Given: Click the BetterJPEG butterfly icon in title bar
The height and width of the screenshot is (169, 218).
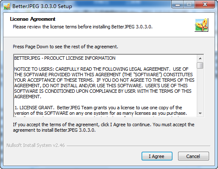Looking at the screenshot, I should click(7, 6).
